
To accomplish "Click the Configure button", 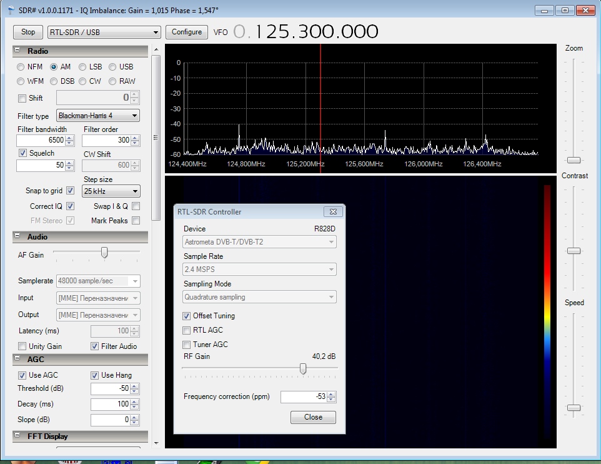I will [x=187, y=32].
